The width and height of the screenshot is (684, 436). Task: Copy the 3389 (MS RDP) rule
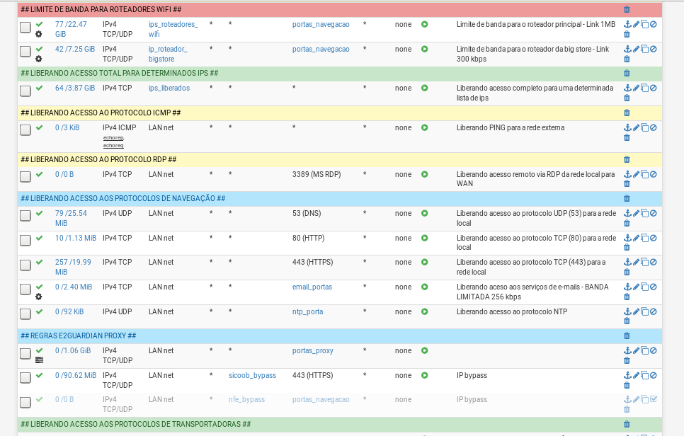coord(644,174)
